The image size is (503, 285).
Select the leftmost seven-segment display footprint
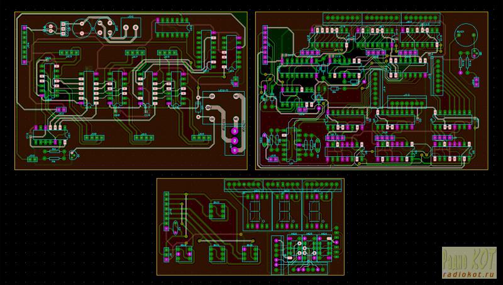[x=255, y=210]
